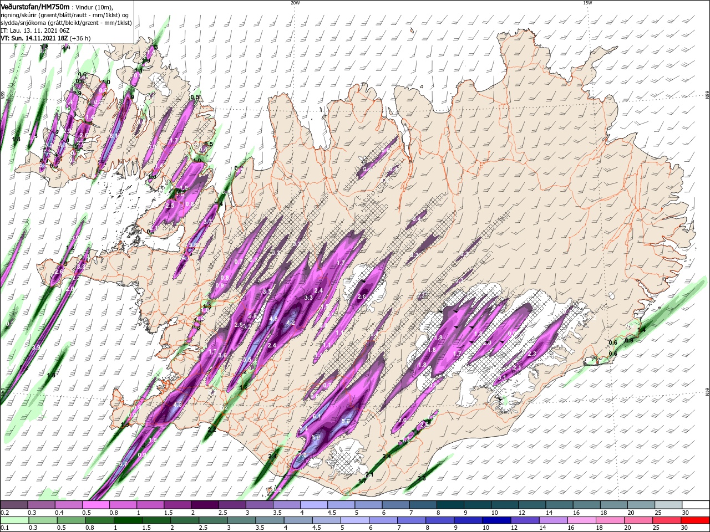This screenshot has height=532, width=710.
Task: Click the palest green first swatch in bottom legend
Action: pyautogui.click(x=14, y=520)
